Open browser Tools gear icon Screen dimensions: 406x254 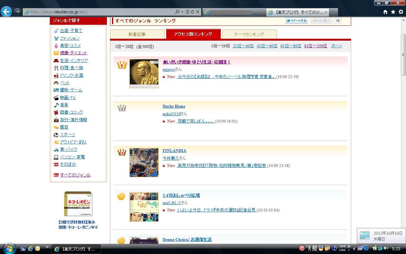coord(401,12)
